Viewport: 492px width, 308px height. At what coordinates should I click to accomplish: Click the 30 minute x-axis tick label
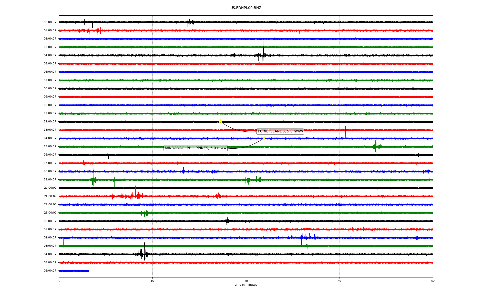pos(246,281)
